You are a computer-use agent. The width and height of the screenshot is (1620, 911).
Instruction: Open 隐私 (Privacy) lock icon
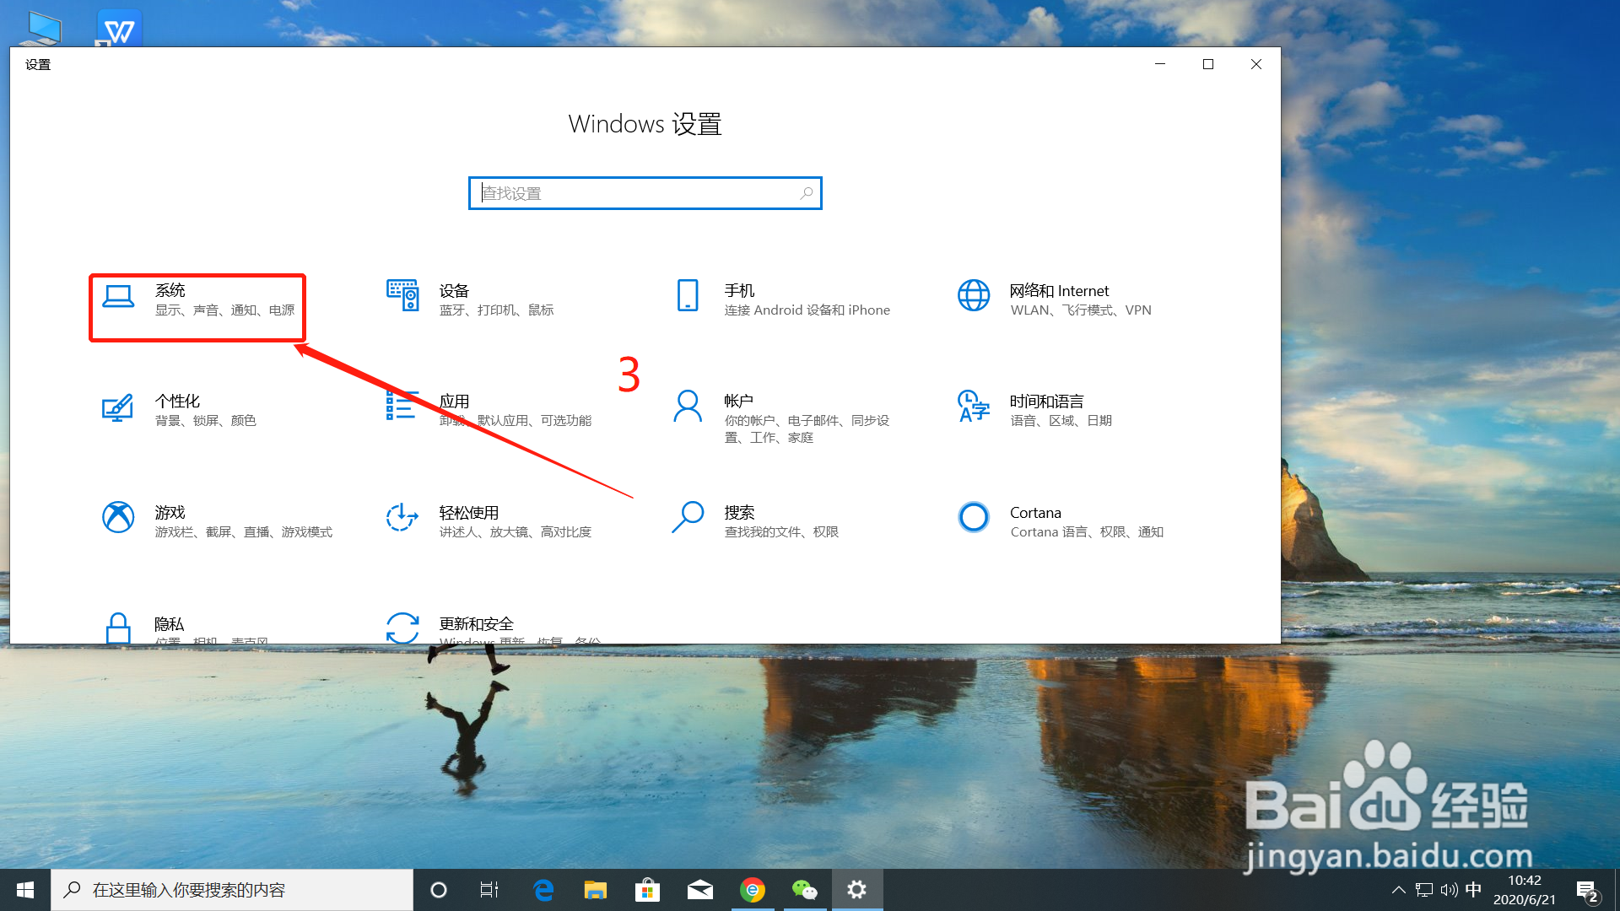pos(118,628)
